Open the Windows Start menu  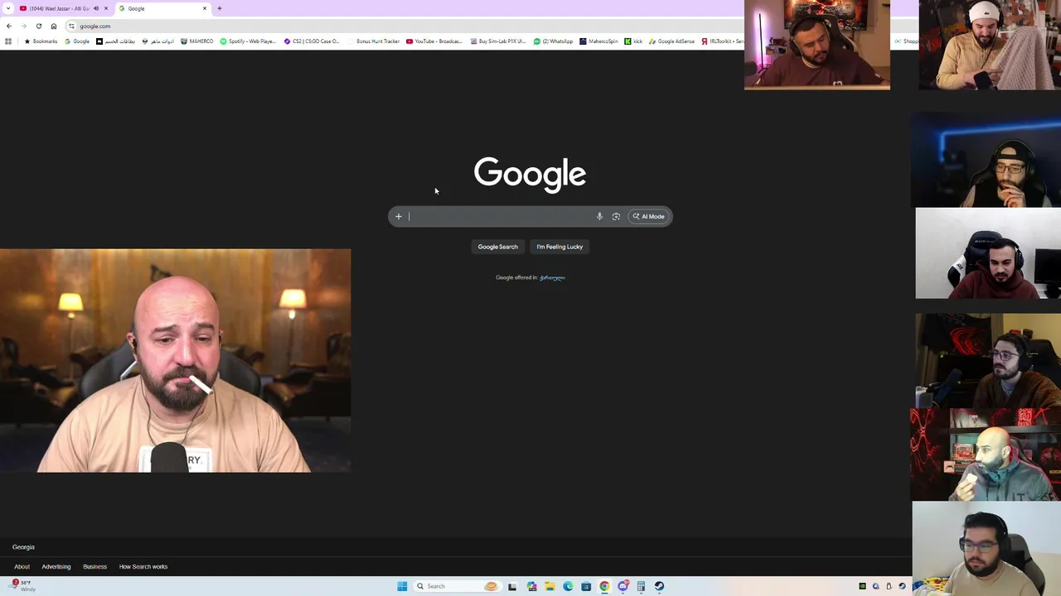402,586
